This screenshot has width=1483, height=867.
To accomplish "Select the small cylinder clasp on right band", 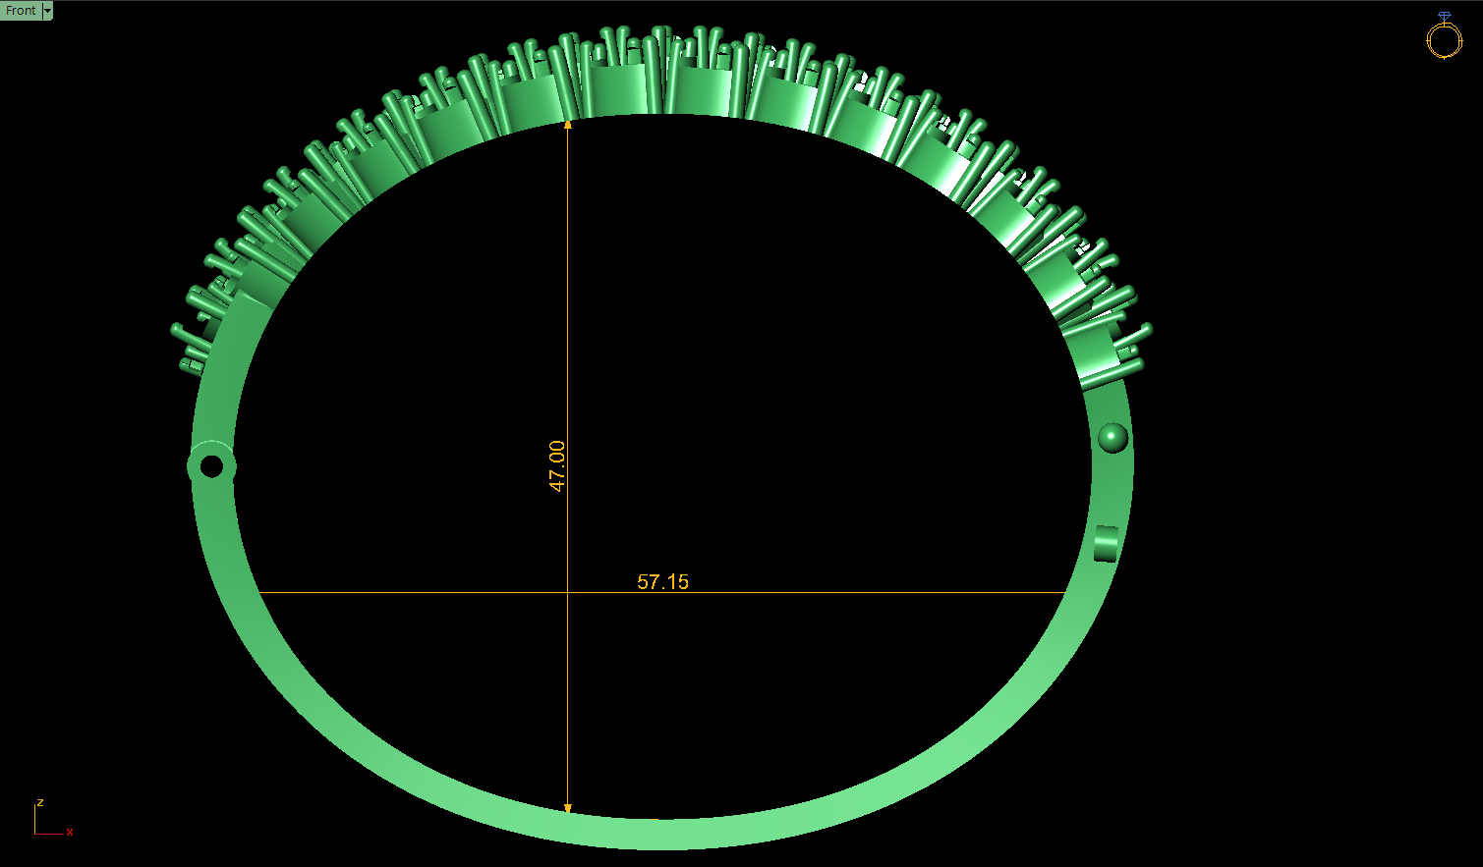I will tap(1107, 543).
